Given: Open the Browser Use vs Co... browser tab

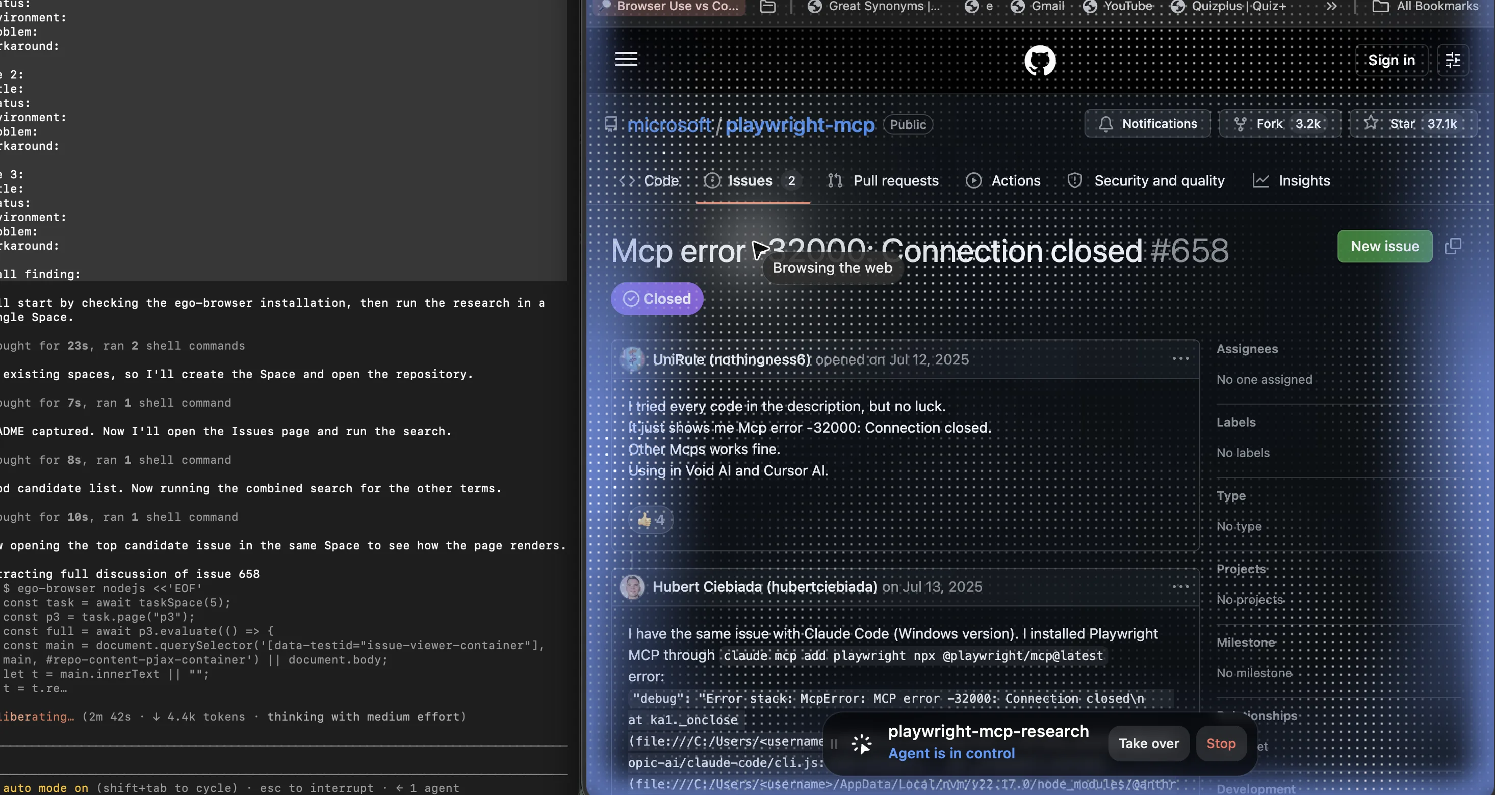Looking at the screenshot, I should (671, 7).
